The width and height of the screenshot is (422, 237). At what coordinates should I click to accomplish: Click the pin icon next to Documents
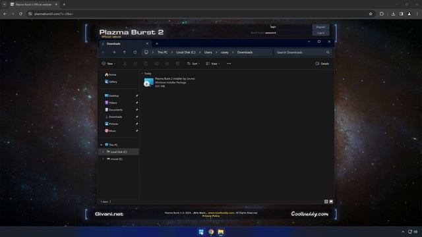pos(136,110)
